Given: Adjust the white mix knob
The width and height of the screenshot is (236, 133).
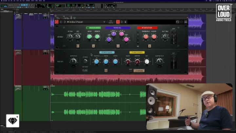Looking at the screenshot, I should tap(147, 61).
